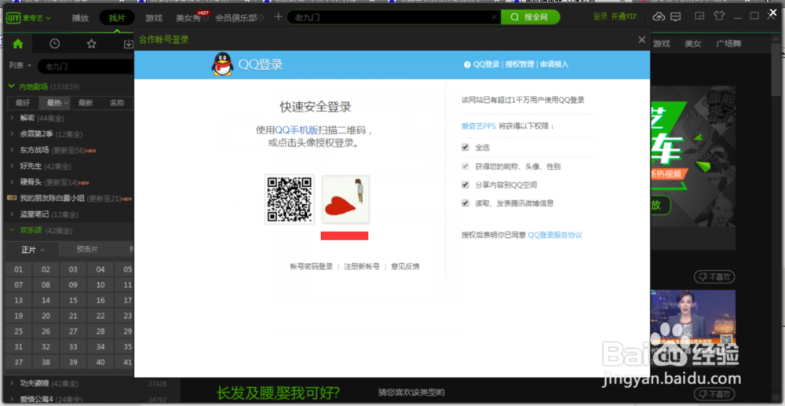Sort list by 最新
Viewport: 785px width, 406px height.
tap(86, 103)
